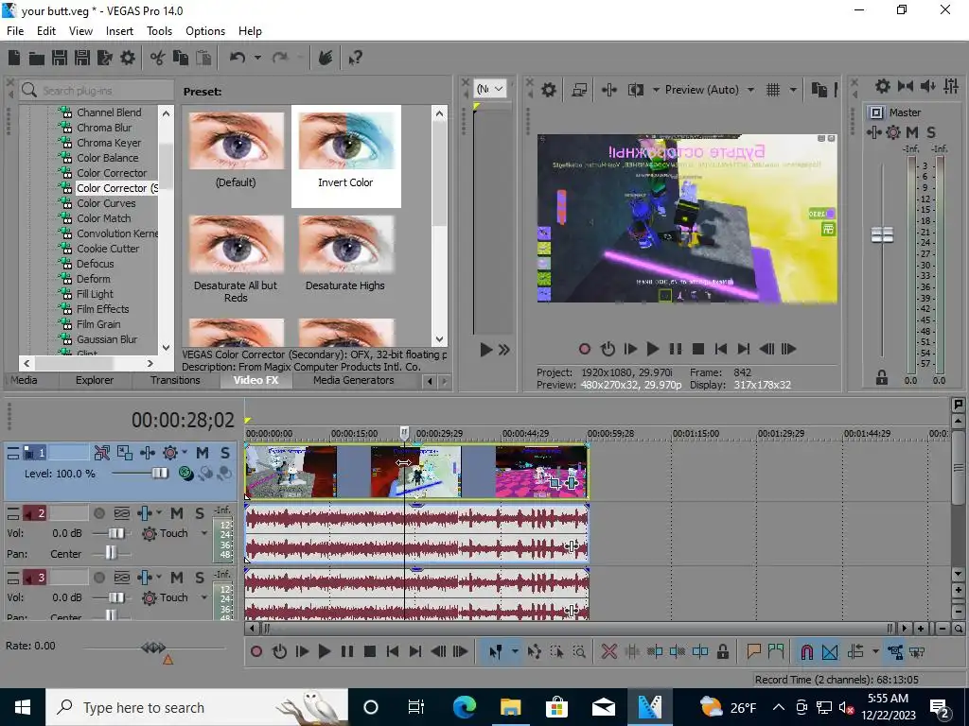Open trimmer media dropdown showing (N
This screenshot has height=726, width=969.
click(490, 89)
